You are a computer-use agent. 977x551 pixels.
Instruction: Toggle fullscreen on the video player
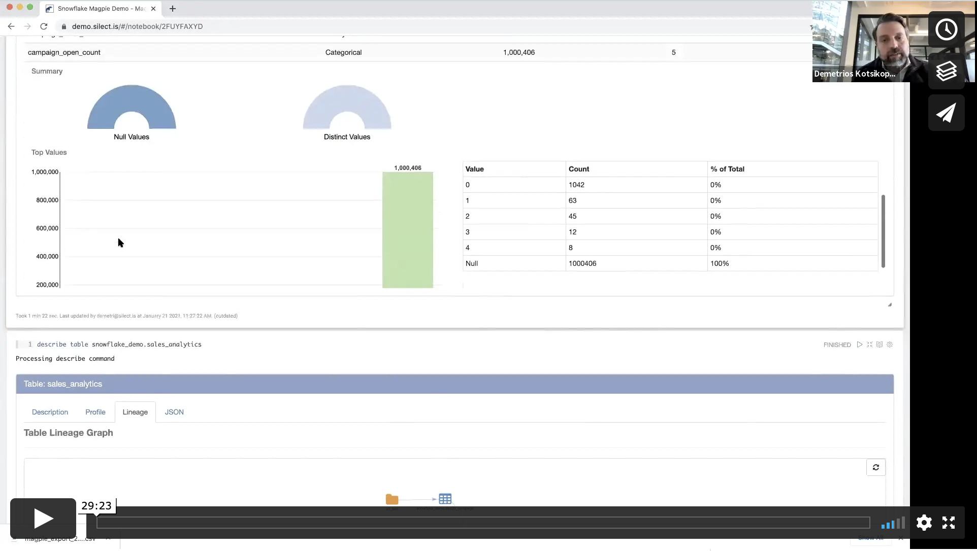[x=948, y=523]
